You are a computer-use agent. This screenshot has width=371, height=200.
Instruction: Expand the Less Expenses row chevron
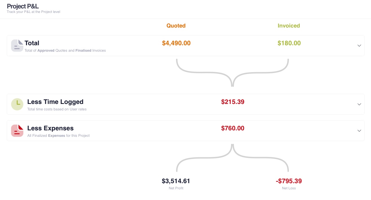click(359, 131)
